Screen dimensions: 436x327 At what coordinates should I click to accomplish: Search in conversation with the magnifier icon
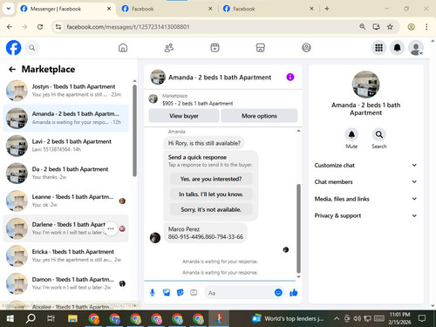[379, 134]
